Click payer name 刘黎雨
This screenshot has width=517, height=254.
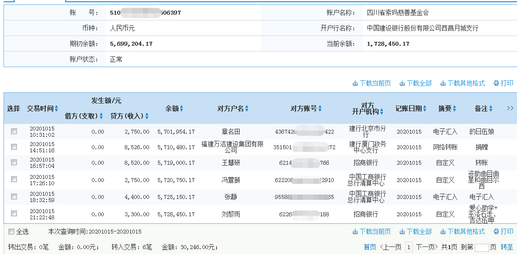(230, 214)
